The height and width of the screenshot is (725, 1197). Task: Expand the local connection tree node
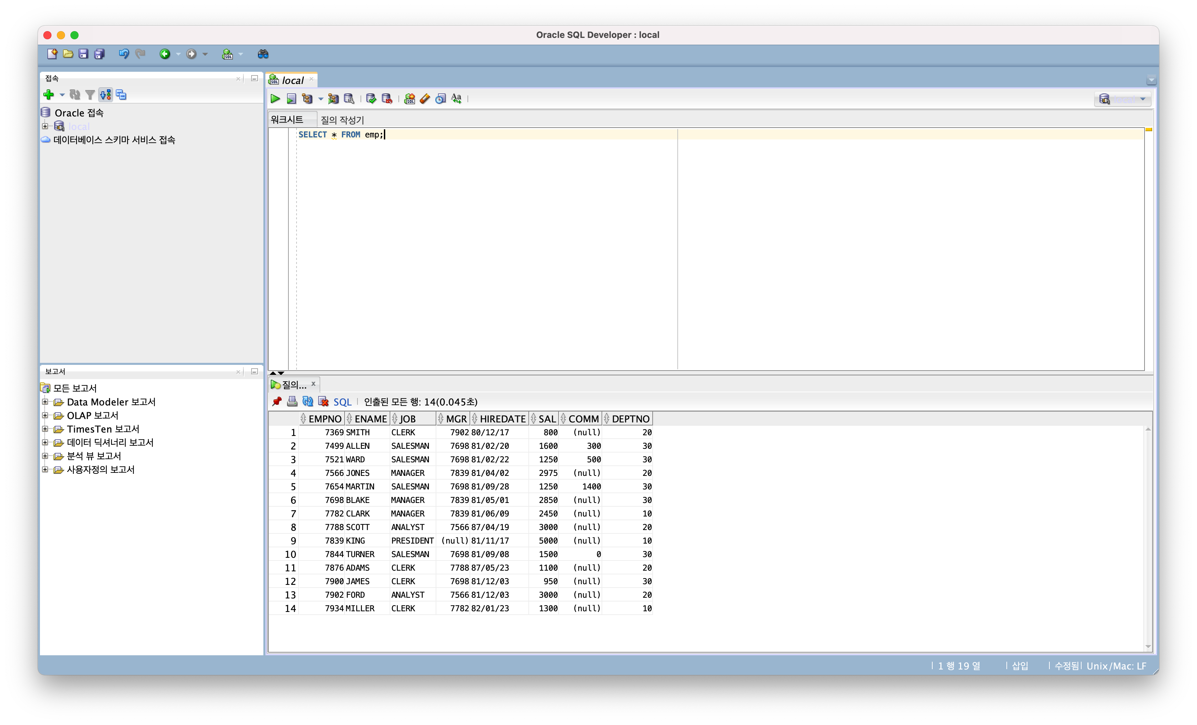(45, 126)
